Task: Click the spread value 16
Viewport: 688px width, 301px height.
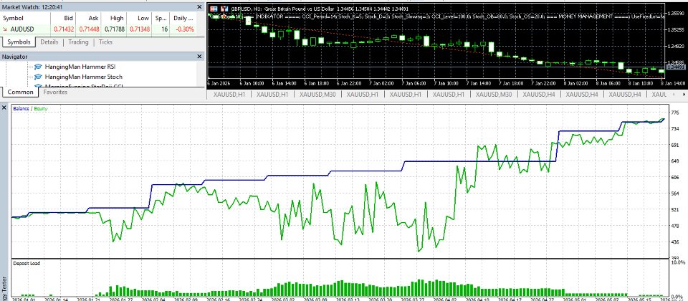Action: pos(164,29)
